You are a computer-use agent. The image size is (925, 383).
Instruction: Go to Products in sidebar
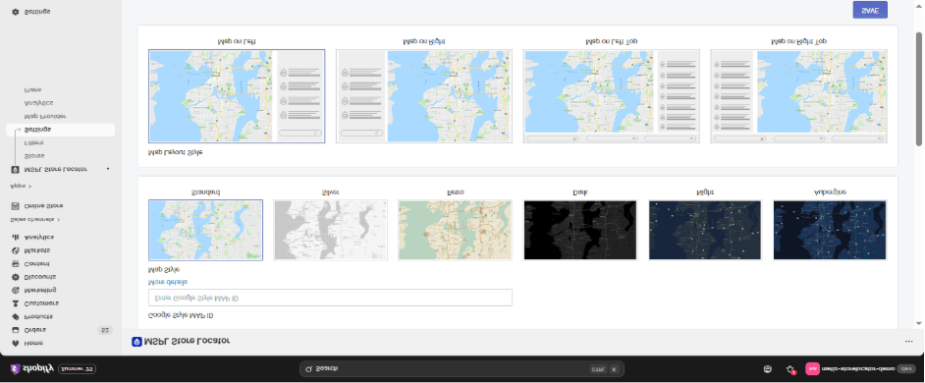click(x=37, y=317)
